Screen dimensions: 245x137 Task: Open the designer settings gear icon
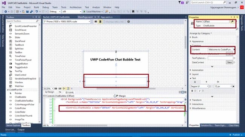click(129, 22)
